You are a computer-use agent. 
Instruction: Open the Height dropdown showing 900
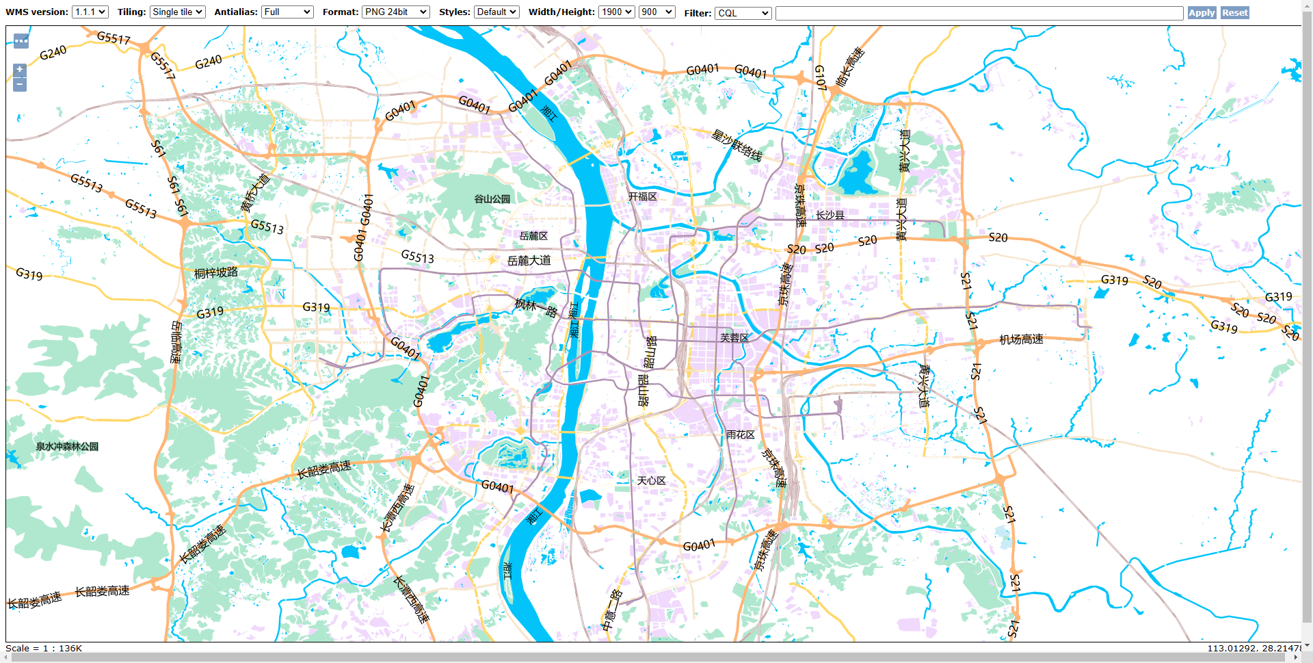click(x=656, y=12)
